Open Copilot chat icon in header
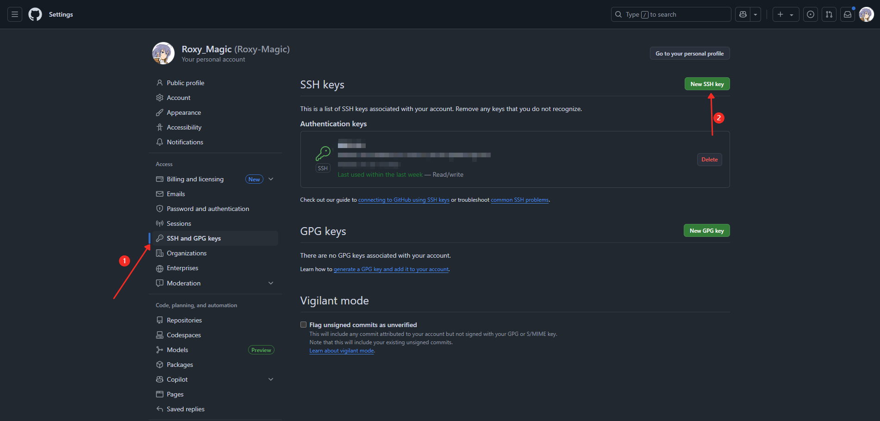The width and height of the screenshot is (880, 421). (743, 14)
